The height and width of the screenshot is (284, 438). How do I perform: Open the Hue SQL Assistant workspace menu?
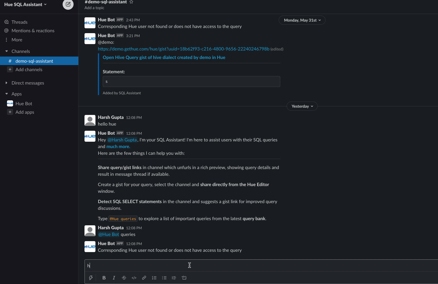pos(26,4)
